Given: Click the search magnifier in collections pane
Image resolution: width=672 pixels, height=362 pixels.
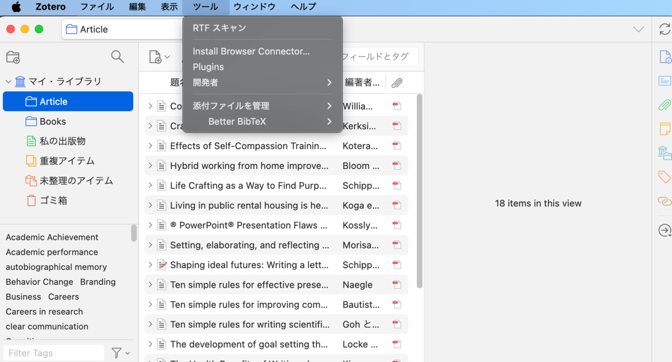Looking at the screenshot, I should click(x=117, y=57).
